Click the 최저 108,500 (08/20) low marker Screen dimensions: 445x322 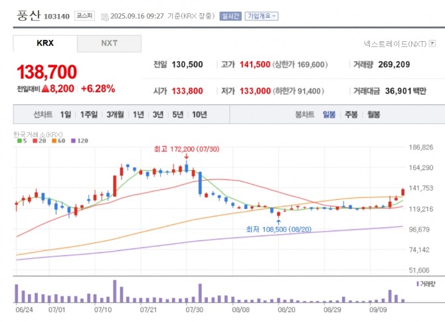click(279, 229)
